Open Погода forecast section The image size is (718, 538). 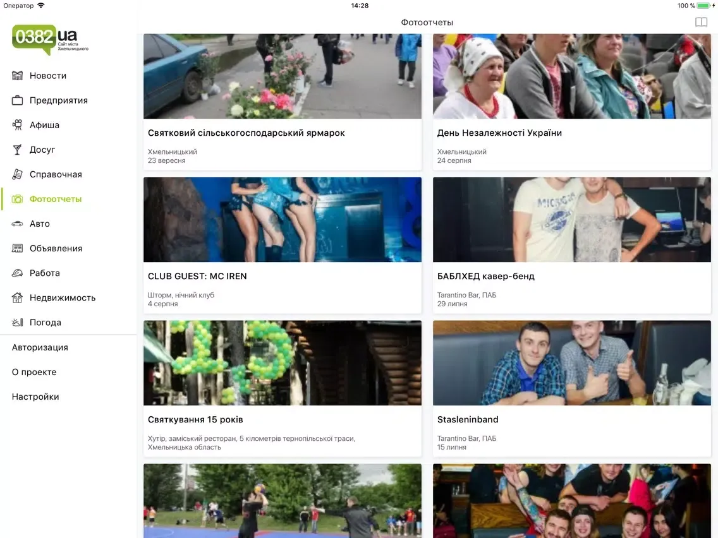pos(69,323)
